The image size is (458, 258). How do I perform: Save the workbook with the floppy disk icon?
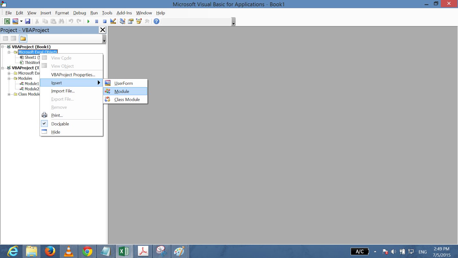pos(27,21)
